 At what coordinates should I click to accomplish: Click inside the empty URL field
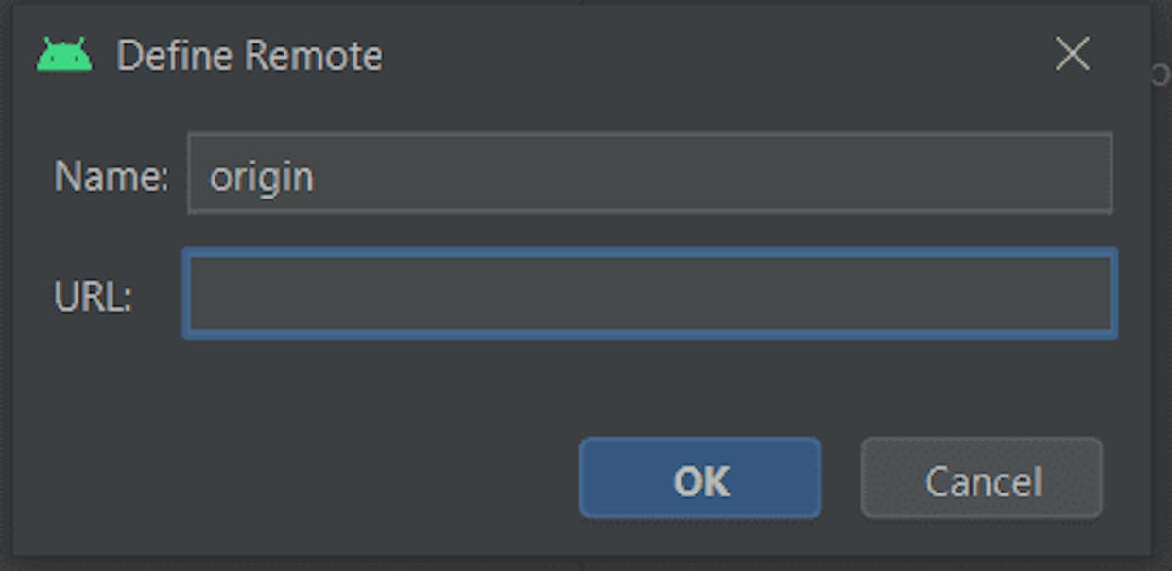650,294
